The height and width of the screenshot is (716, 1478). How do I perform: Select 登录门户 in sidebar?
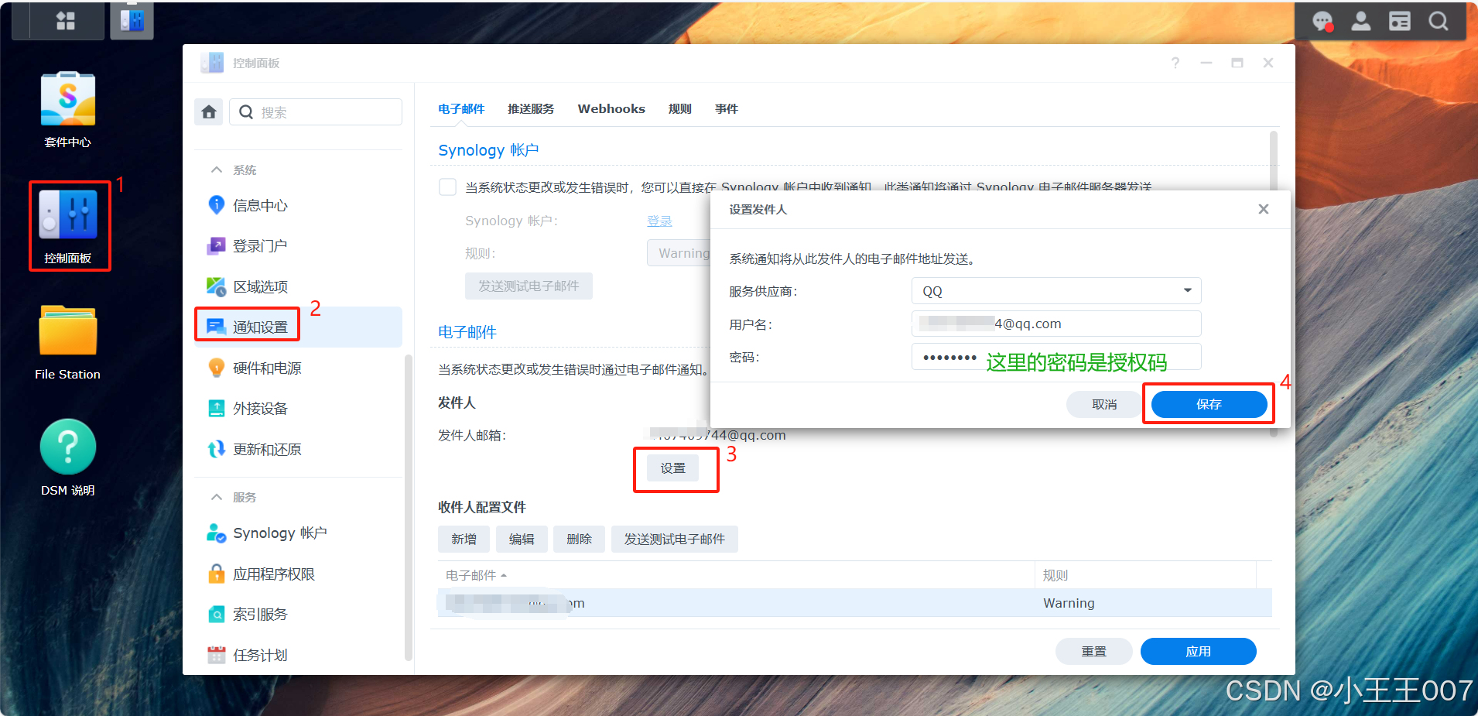click(x=298, y=245)
